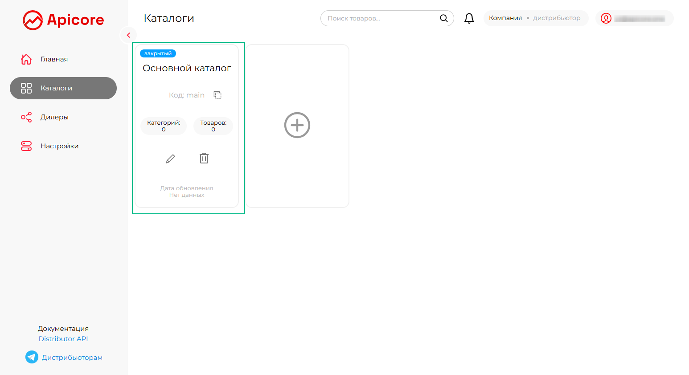Click the Дата обновления text
This screenshot has width=689, height=375.
(x=187, y=188)
